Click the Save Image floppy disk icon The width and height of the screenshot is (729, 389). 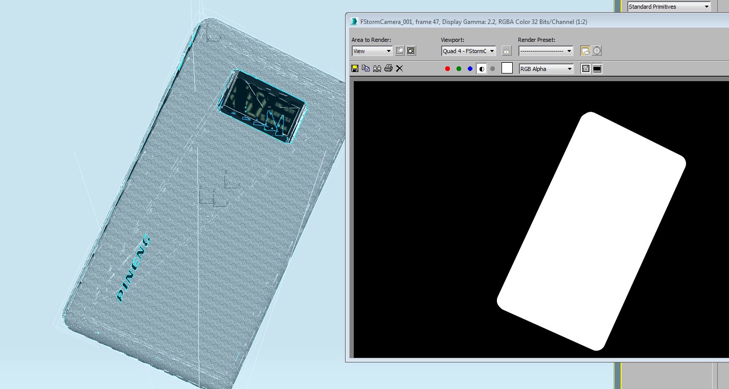tap(355, 68)
